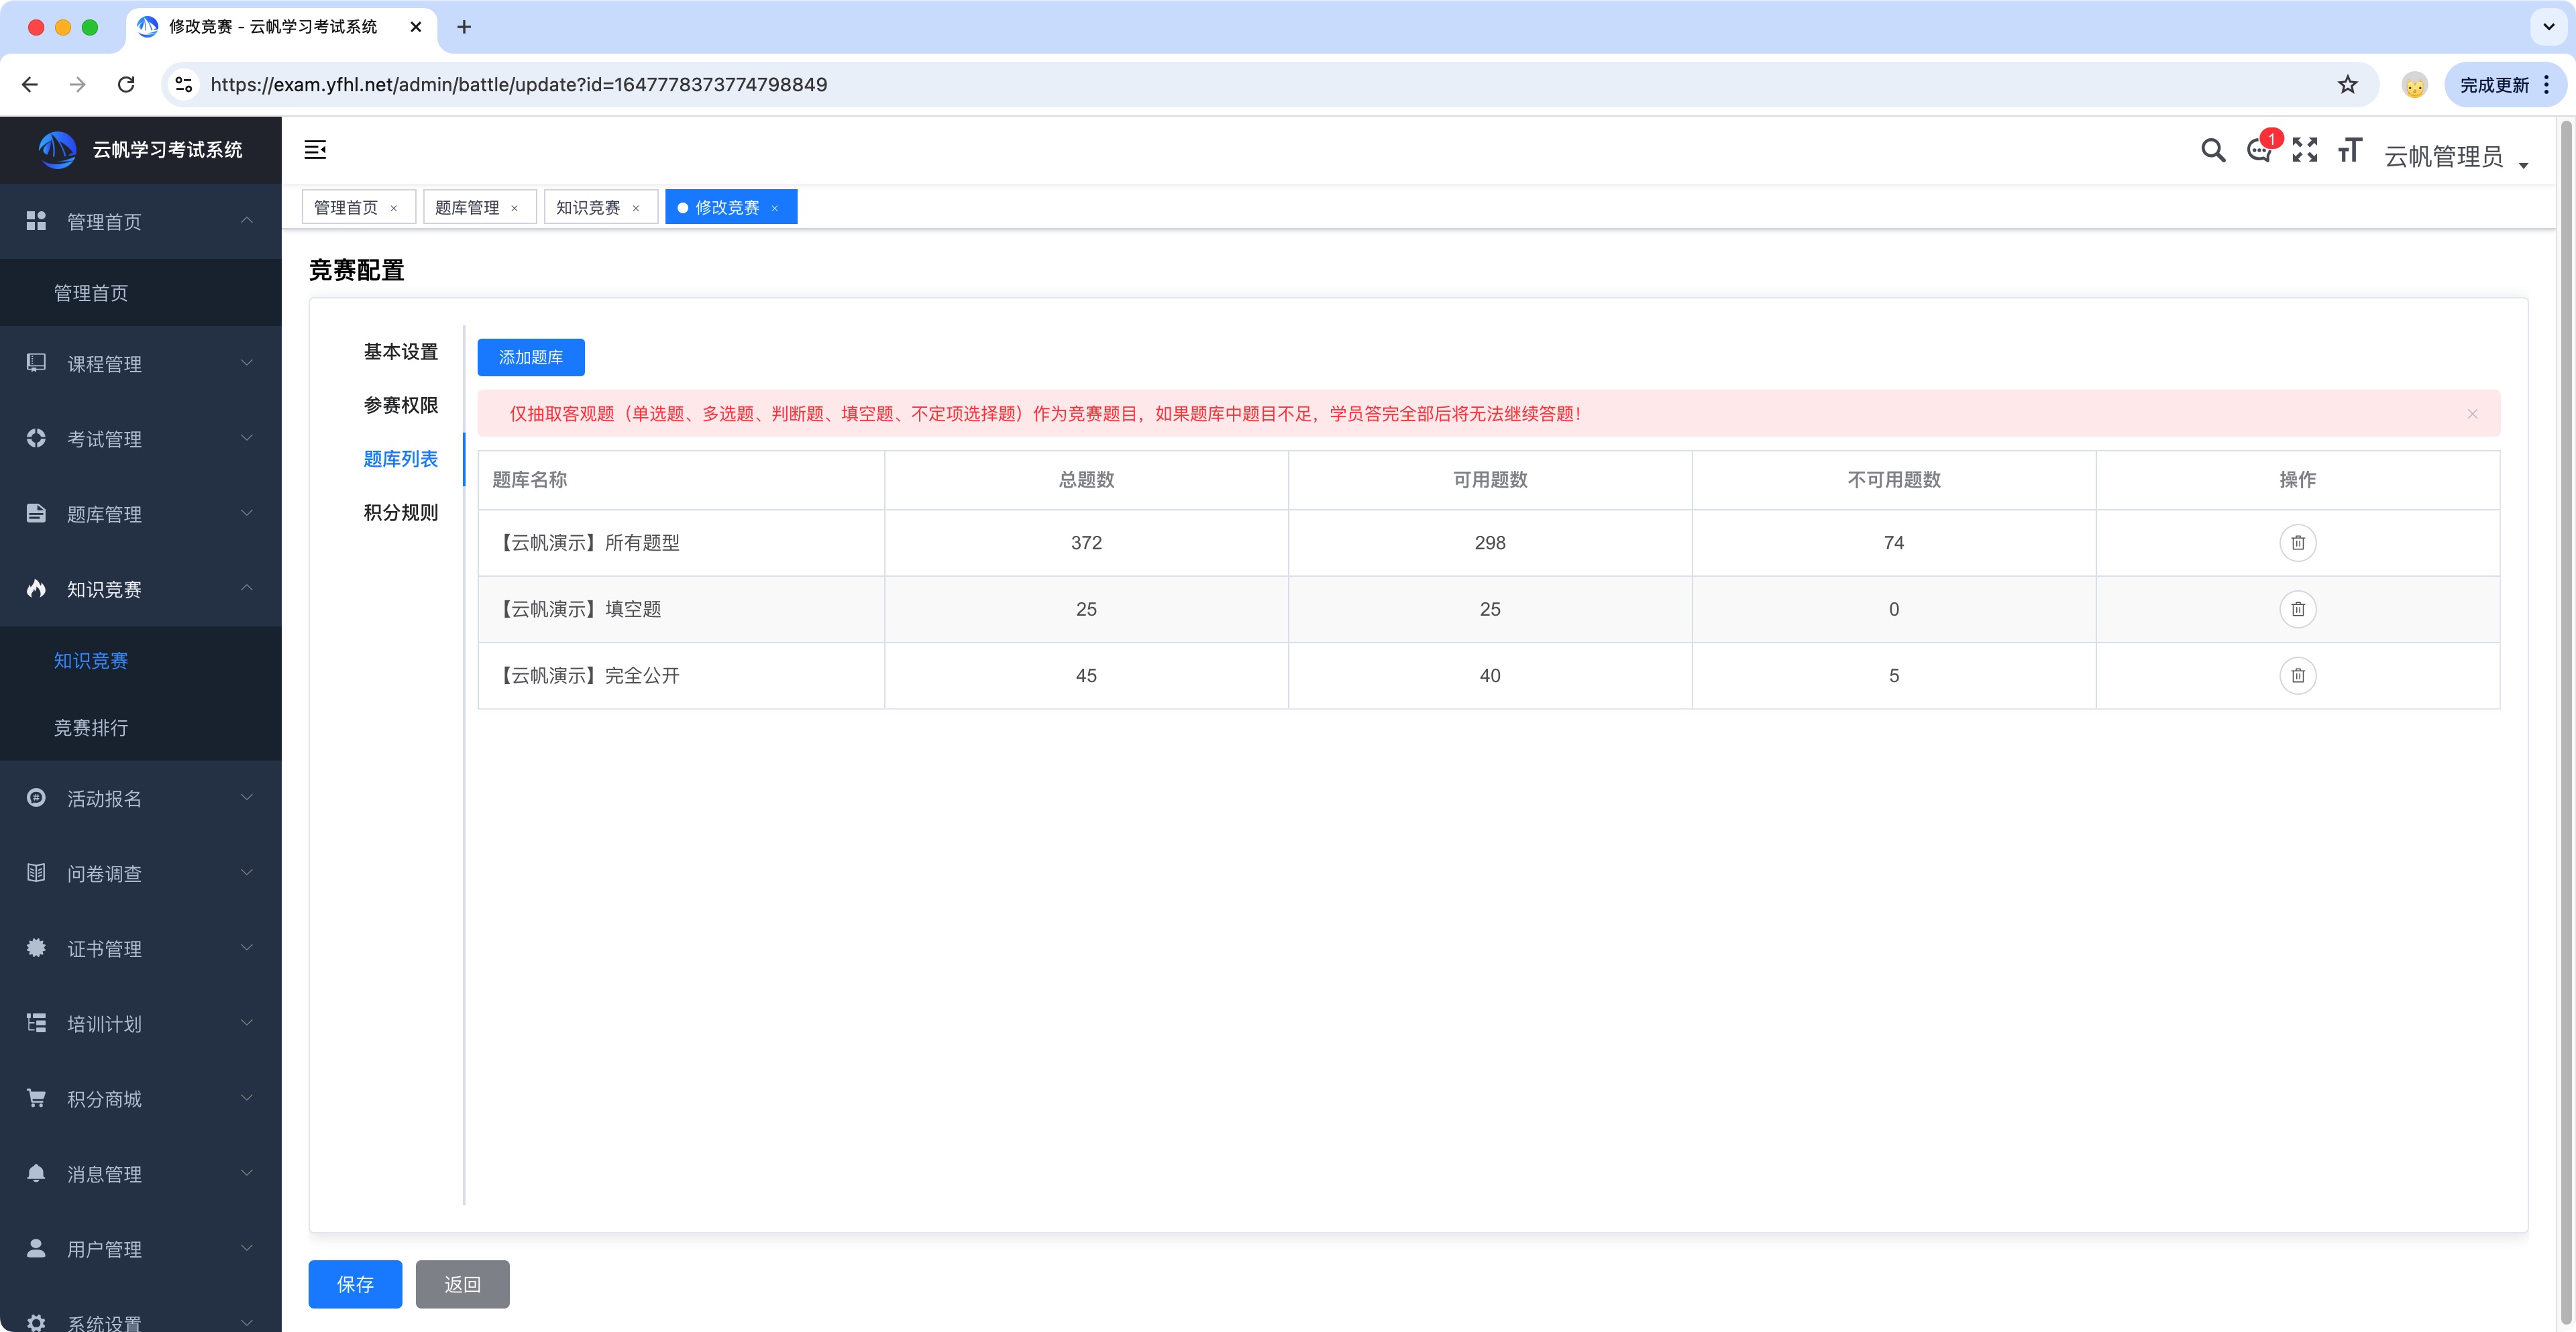Switch to the 积分规则 settings tab
2576x1332 pixels.
click(400, 513)
